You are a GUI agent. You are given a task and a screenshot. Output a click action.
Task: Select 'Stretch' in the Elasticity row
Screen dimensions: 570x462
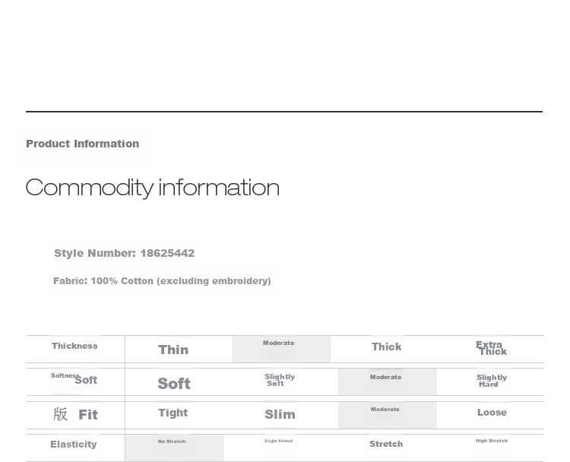386,444
